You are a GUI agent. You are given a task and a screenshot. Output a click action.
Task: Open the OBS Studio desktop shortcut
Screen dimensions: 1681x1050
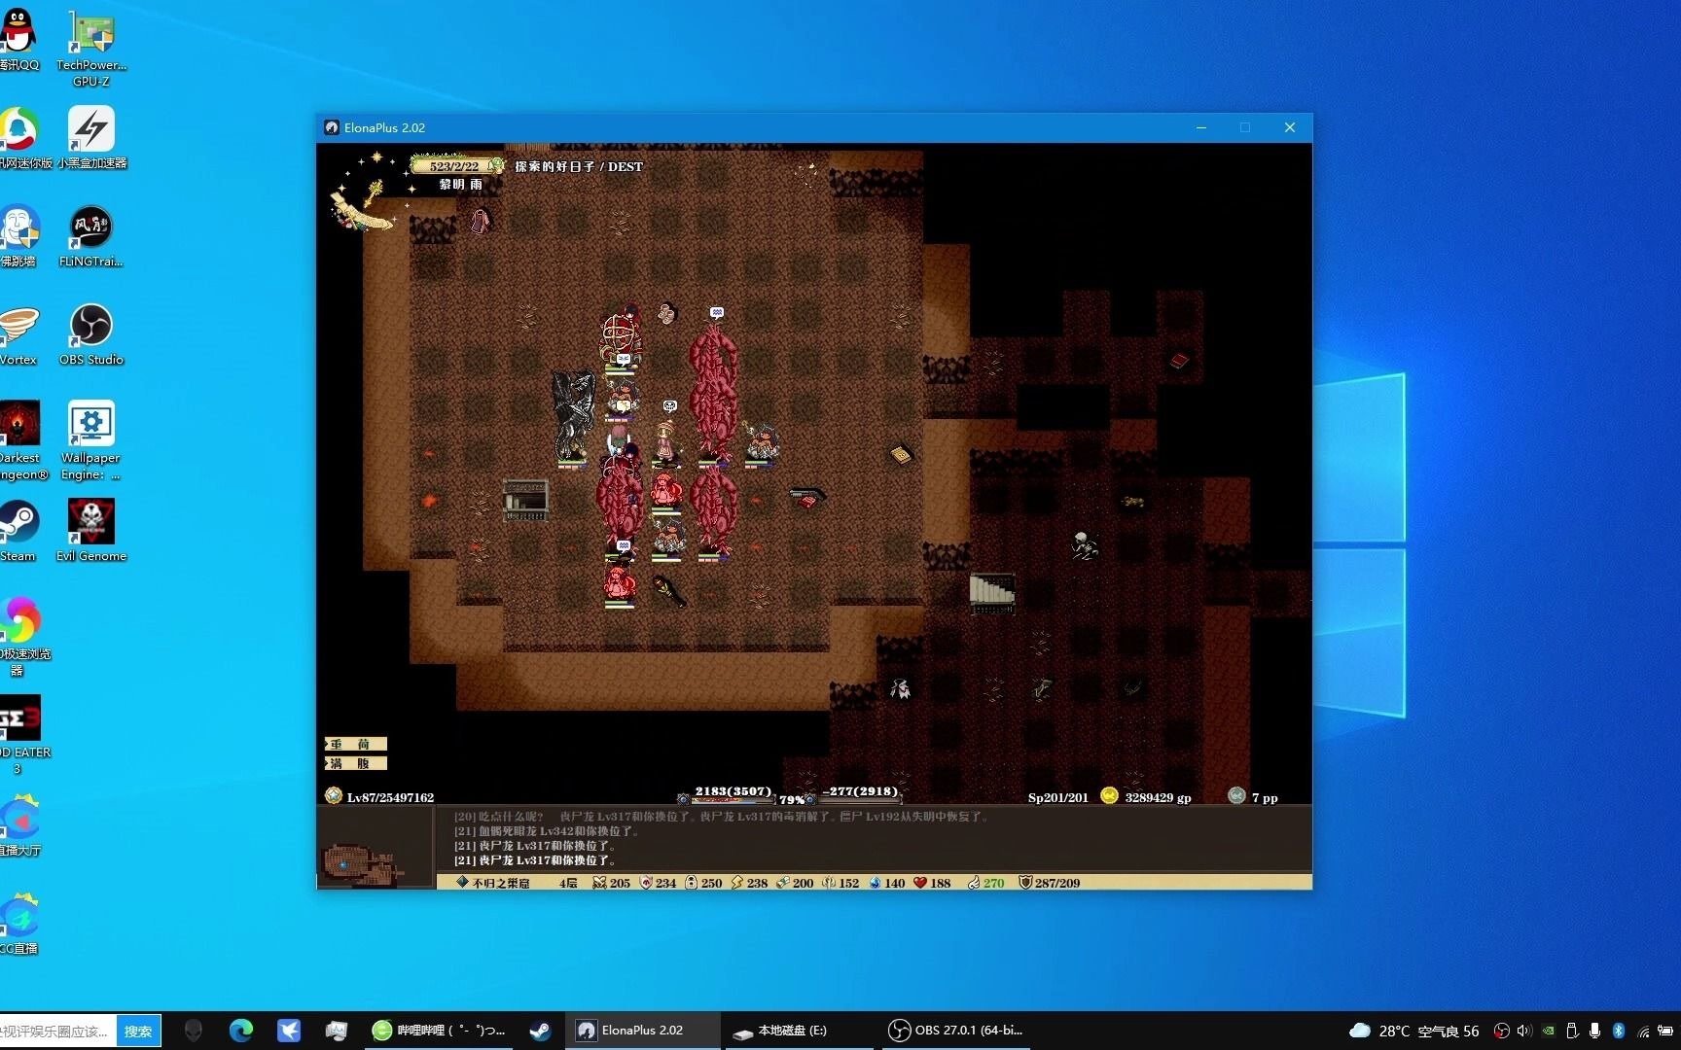[91, 333]
